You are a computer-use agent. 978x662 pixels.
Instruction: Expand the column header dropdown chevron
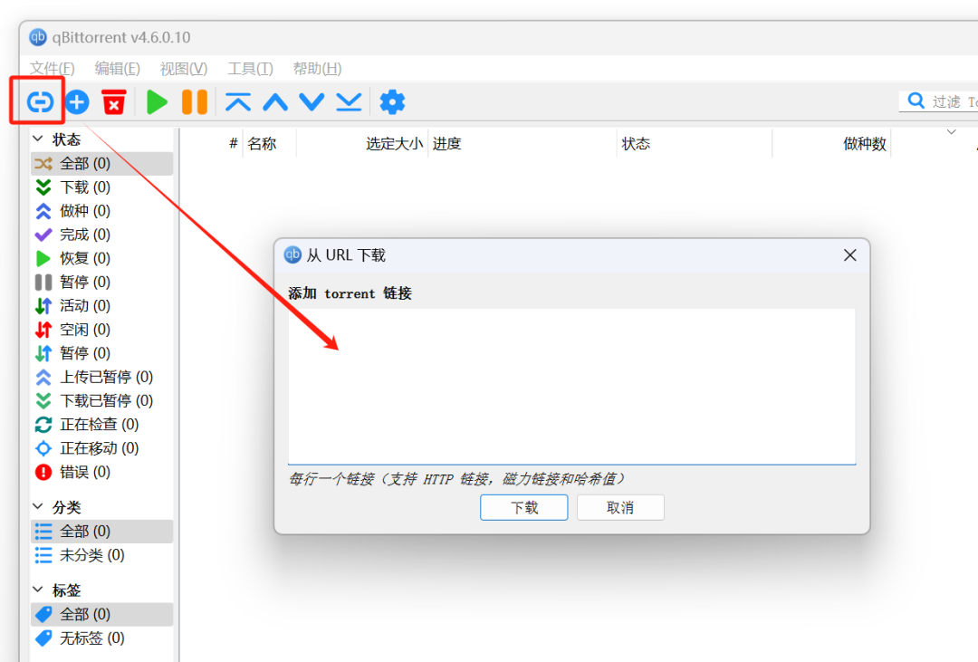click(x=951, y=131)
